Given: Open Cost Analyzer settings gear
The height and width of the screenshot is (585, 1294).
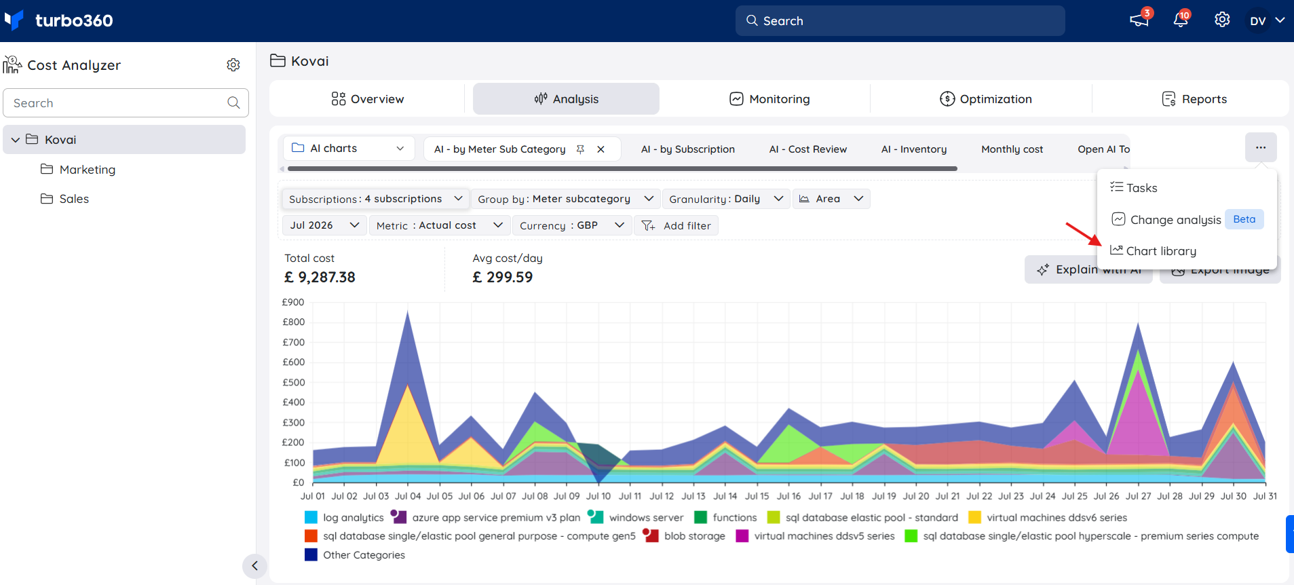Looking at the screenshot, I should click(233, 64).
